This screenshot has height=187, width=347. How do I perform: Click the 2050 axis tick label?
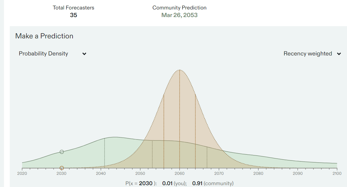(140, 174)
